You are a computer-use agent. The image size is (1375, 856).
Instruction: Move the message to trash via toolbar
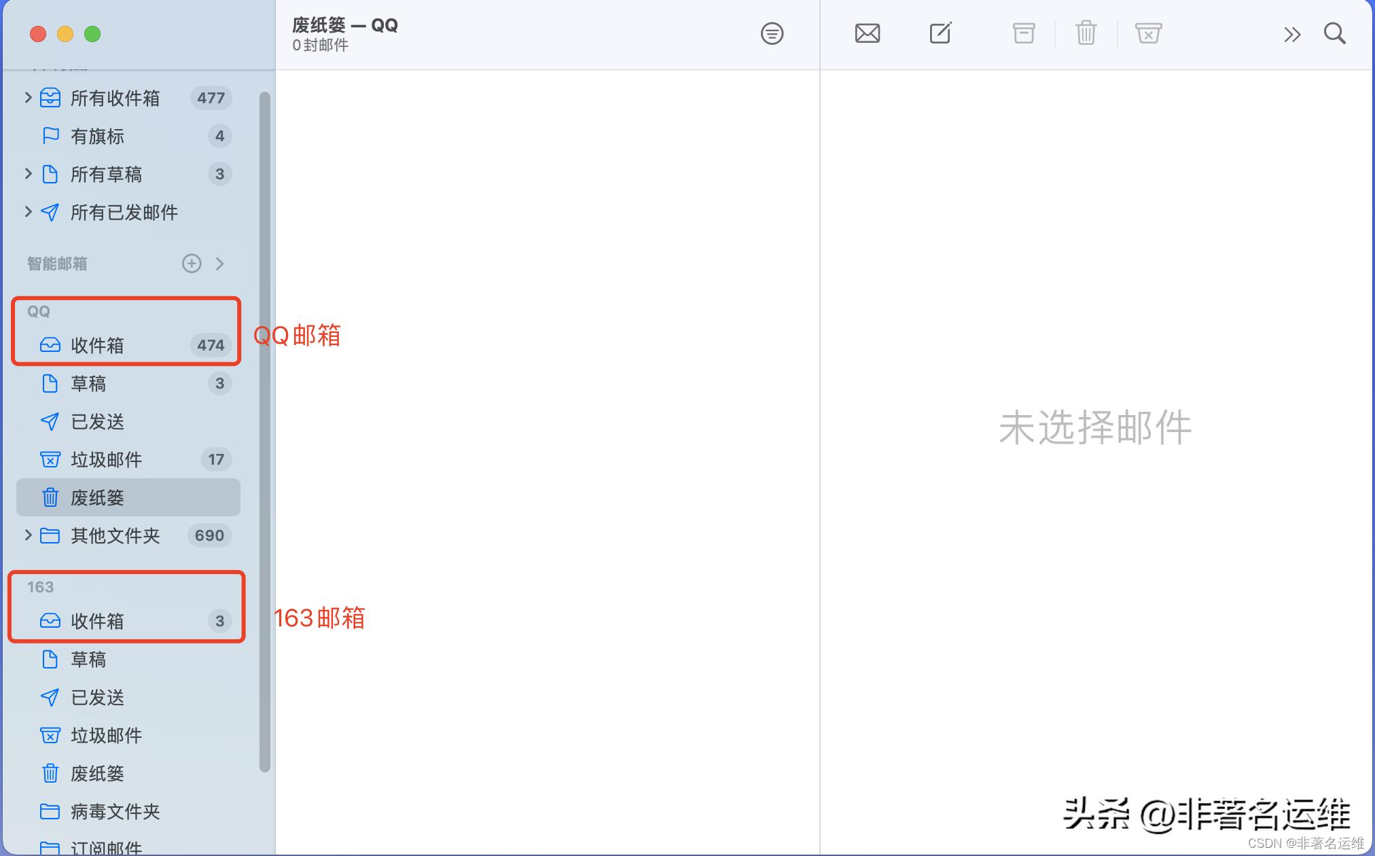point(1085,33)
